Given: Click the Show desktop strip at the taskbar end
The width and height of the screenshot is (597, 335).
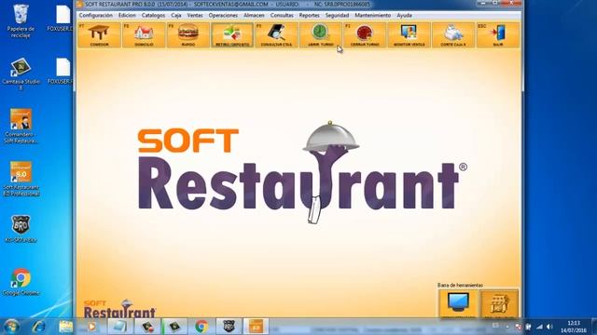Looking at the screenshot, I should pyautogui.click(x=594, y=327).
